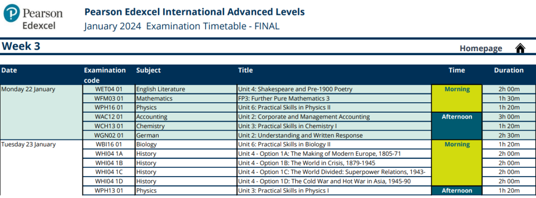This screenshot has width=536, height=198.
Task: Click the Duration column header
Action: (509, 70)
